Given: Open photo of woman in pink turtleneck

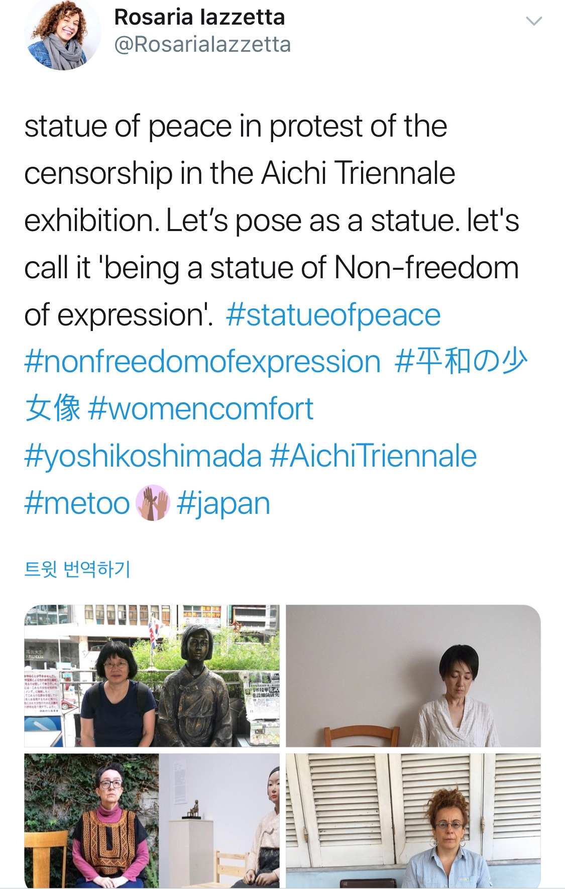Looking at the screenshot, I should pyautogui.click(x=152, y=821).
